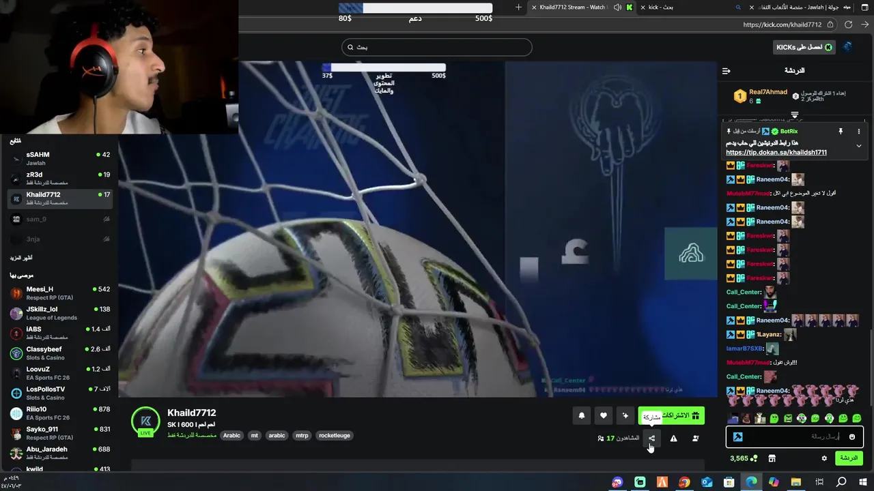Open Microsoft Store from taskbar
Image resolution: width=874 pixels, height=491 pixels.
pyautogui.click(x=729, y=482)
